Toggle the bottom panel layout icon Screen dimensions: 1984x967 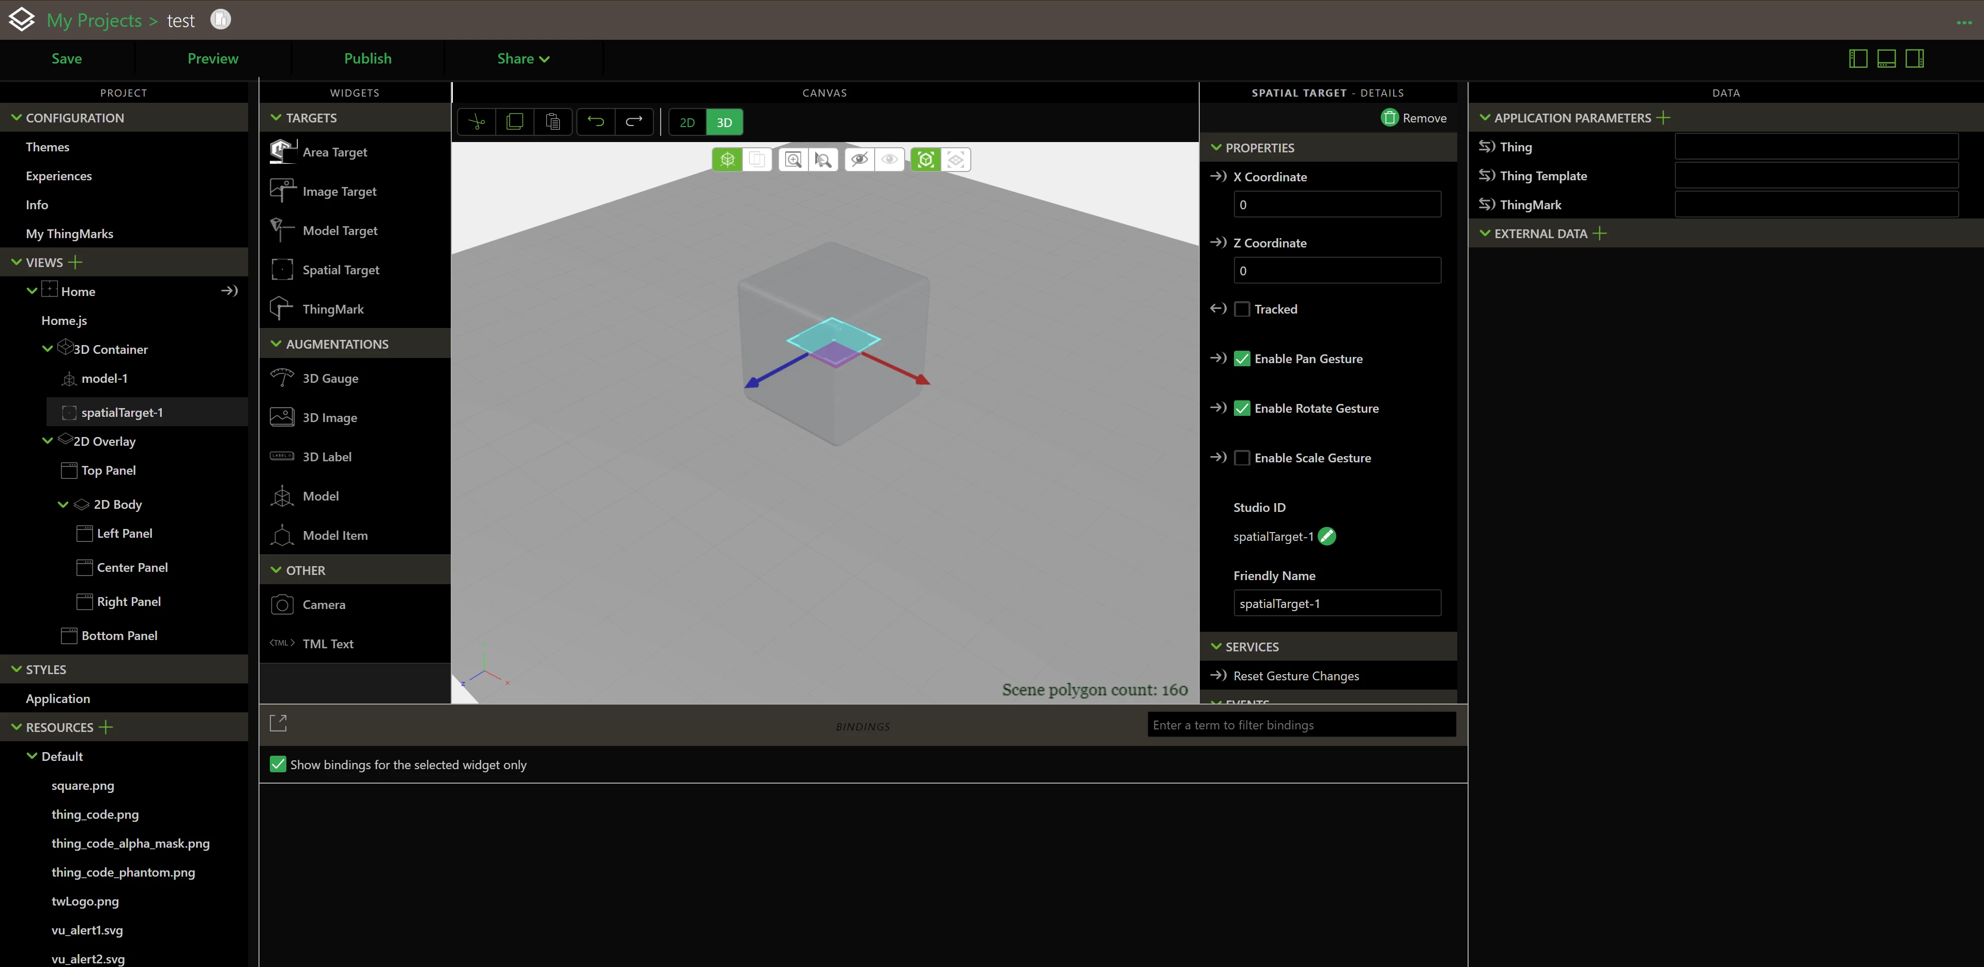[1886, 58]
